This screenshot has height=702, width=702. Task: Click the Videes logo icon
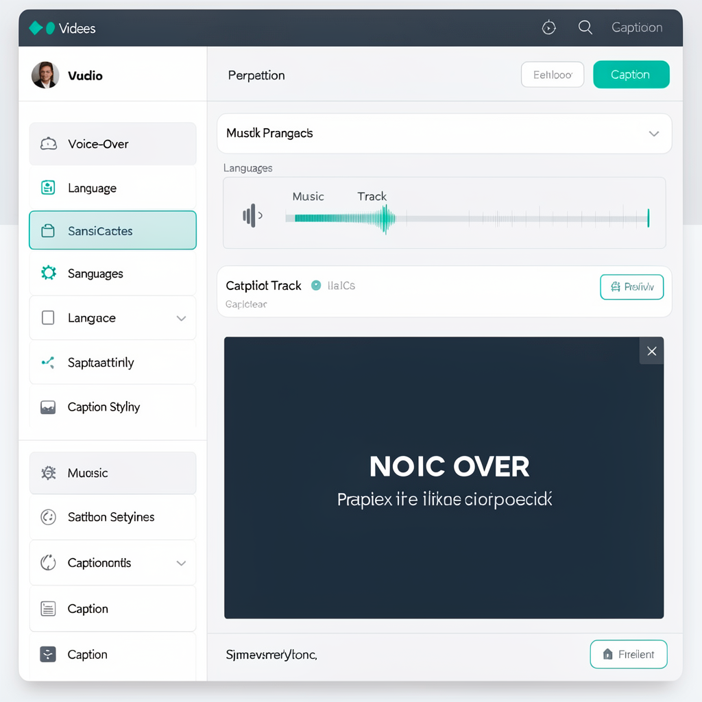pos(42,28)
